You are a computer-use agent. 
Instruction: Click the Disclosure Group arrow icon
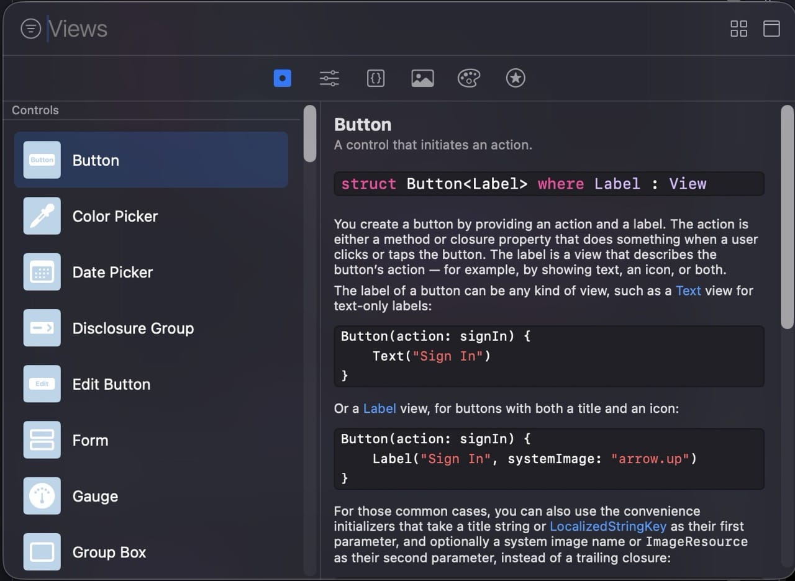click(42, 328)
